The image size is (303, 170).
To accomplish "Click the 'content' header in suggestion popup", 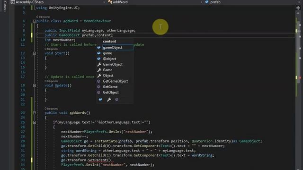I will (x=109, y=41).
